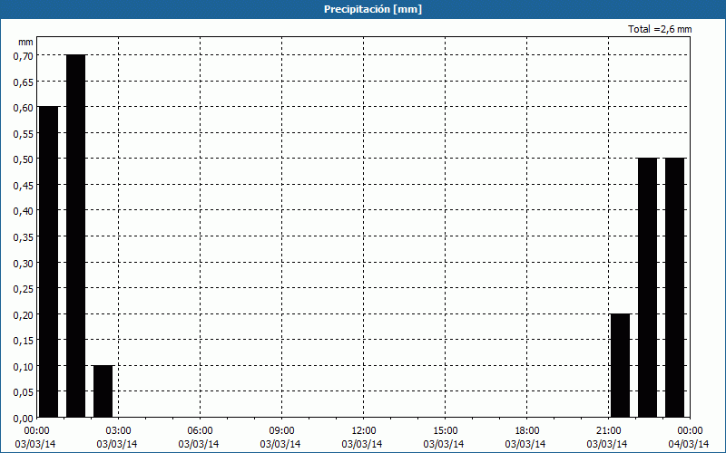The image size is (726, 453).
Task: Select the 0,10 mm precipitation bar
Action: [x=103, y=391]
